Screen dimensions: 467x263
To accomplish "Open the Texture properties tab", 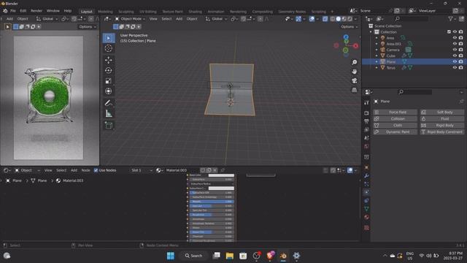I will pyautogui.click(x=366, y=227).
